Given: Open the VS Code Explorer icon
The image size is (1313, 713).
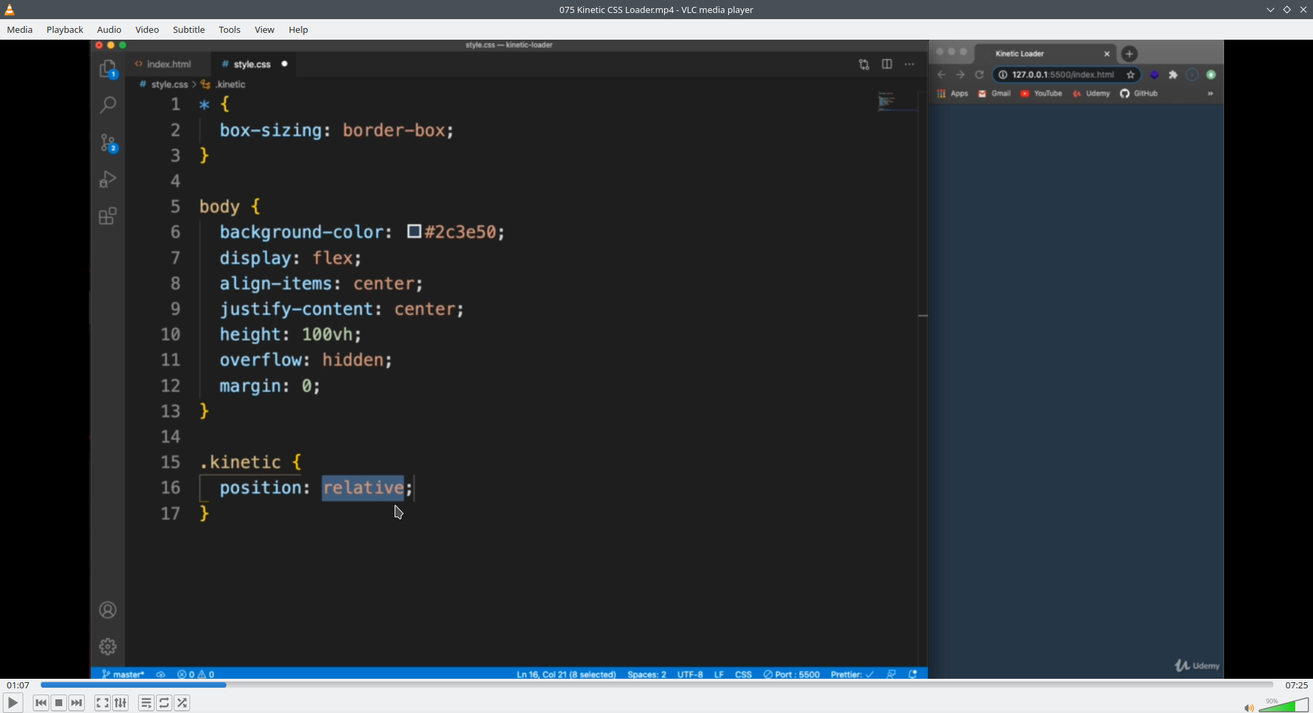Looking at the screenshot, I should pos(108,69).
